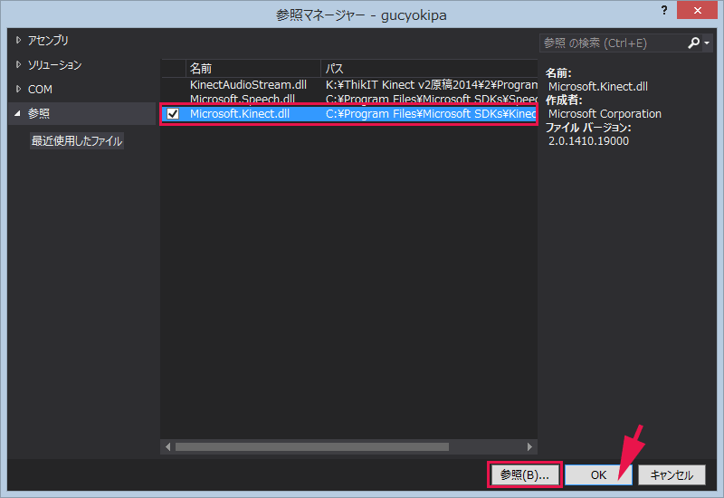Select the KinectAudioStream.dll row
This screenshot has width=724, height=498.
pos(349,84)
